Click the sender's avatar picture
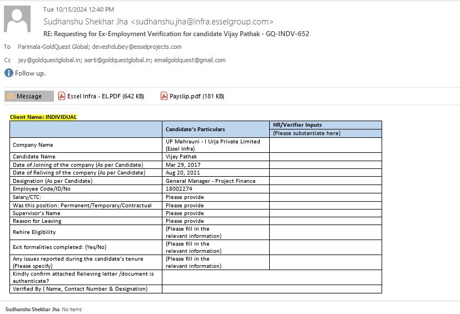The image size is (460, 314). [x=17, y=19]
